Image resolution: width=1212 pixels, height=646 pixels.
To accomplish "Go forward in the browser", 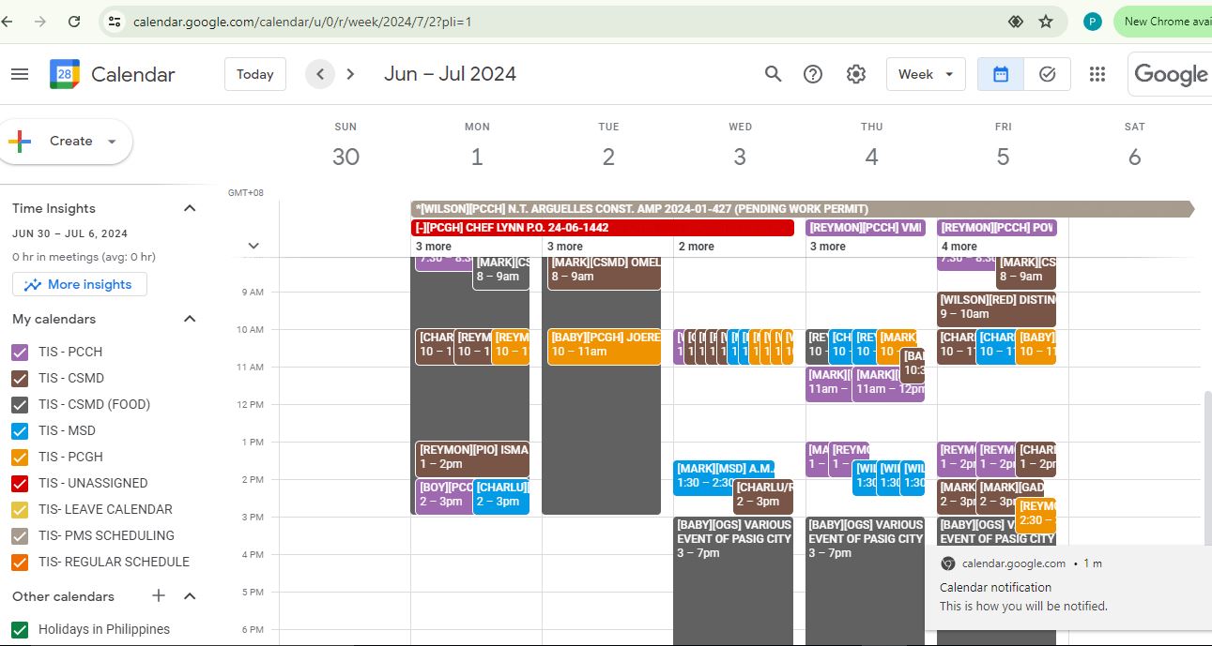I will click(39, 21).
